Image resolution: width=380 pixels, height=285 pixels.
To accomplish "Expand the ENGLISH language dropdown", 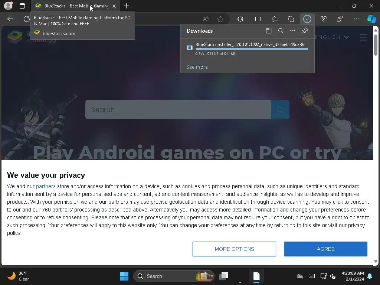I will point(332,37).
